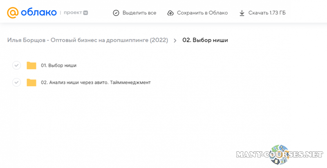Open the folder icon of 01. Выбор ниши
The width and height of the screenshot is (327, 168).
coord(31,65)
